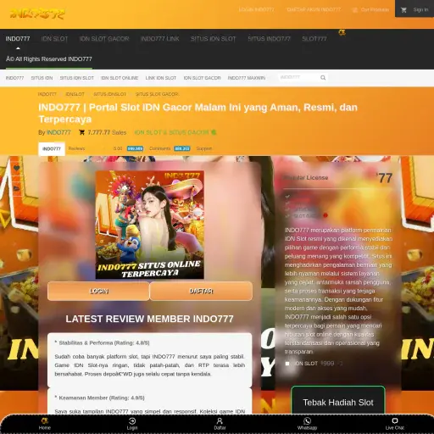Click the Our Products icon link
Image resolution: width=434 pixels, height=434 pixels.
coord(355,10)
